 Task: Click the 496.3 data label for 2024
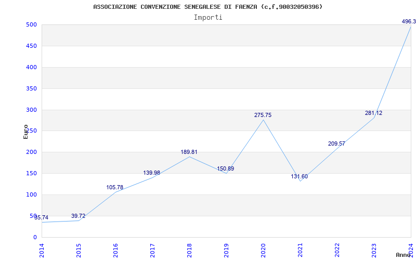tap(409, 22)
